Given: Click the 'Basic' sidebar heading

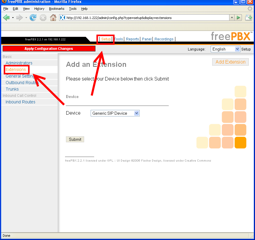Looking at the screenshot, I should (7, 57).
